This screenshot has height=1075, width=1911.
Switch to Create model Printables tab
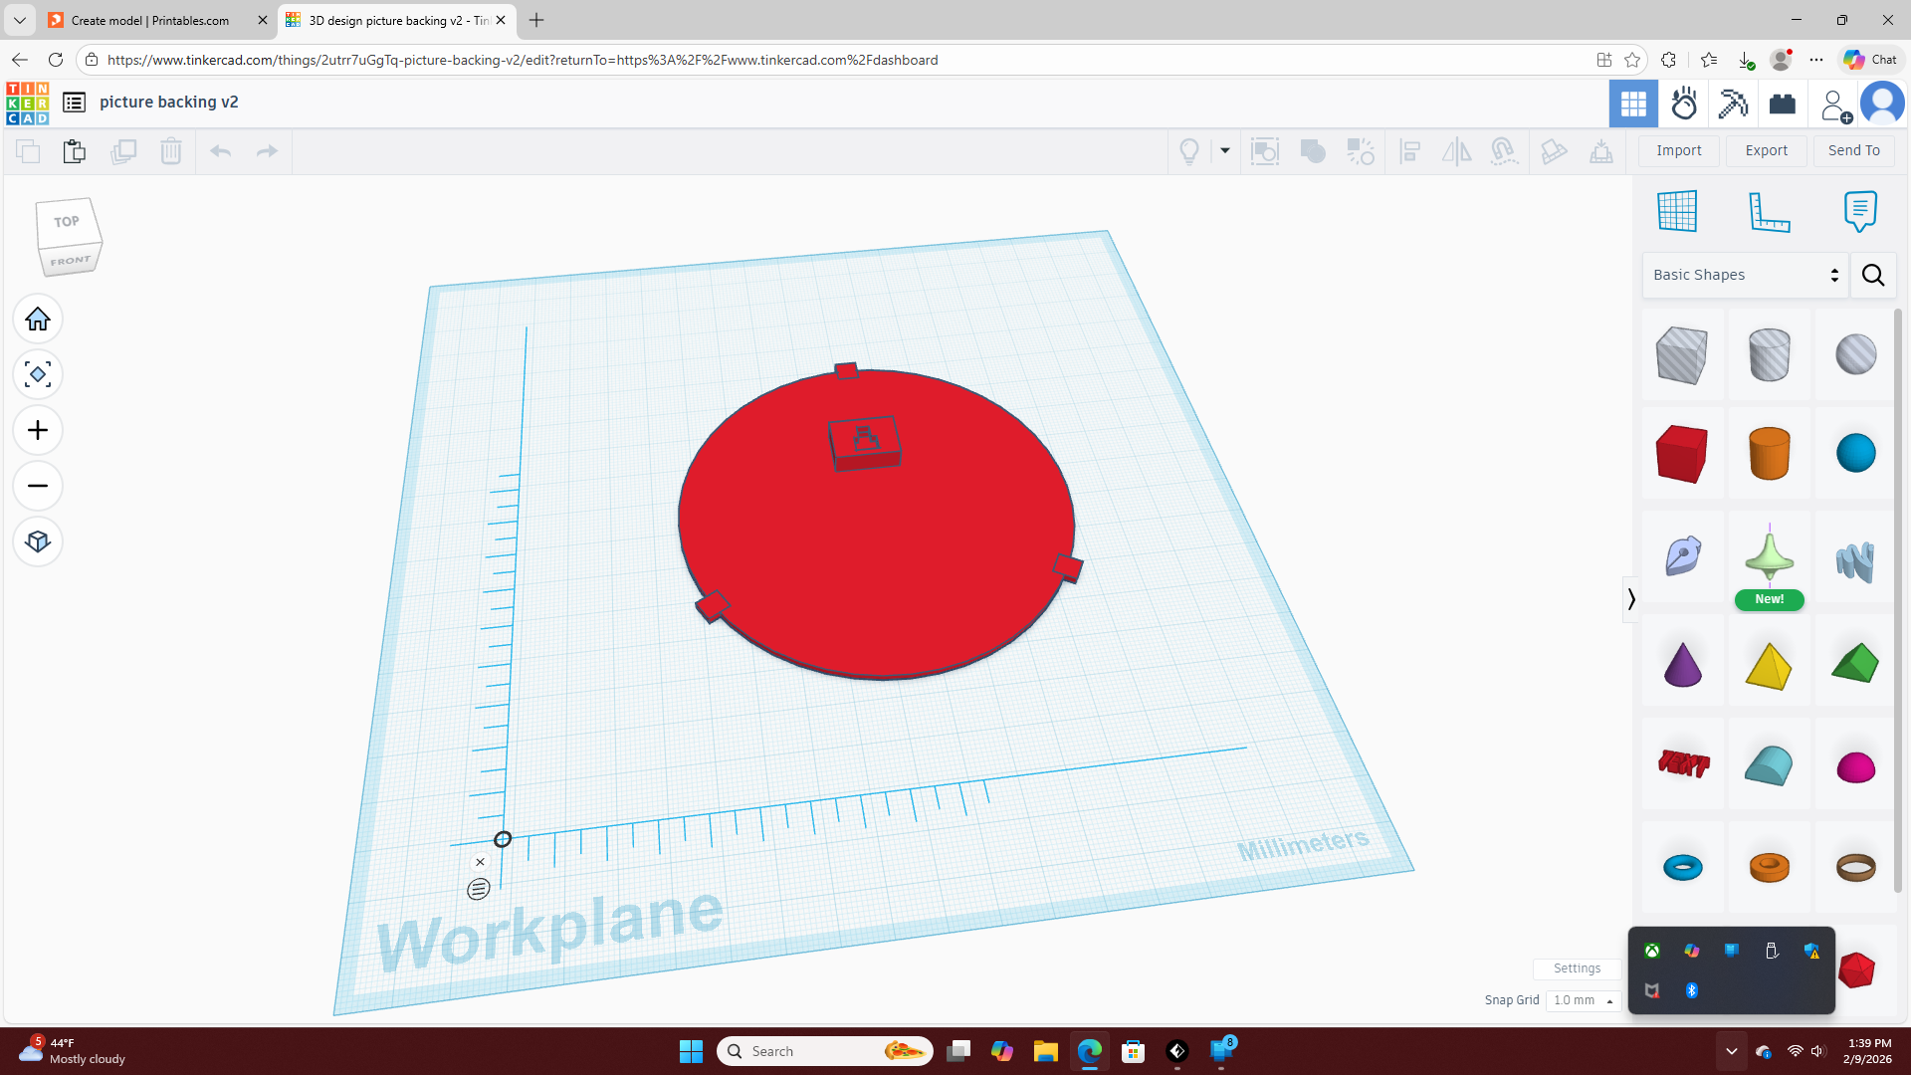[150, 20]
